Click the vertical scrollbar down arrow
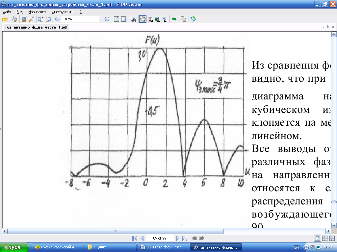Screen dimensions: 337x252 (334, 225)
